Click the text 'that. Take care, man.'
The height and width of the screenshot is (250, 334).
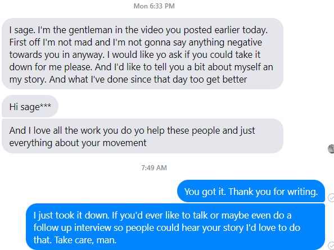click(x=75, y=240)
